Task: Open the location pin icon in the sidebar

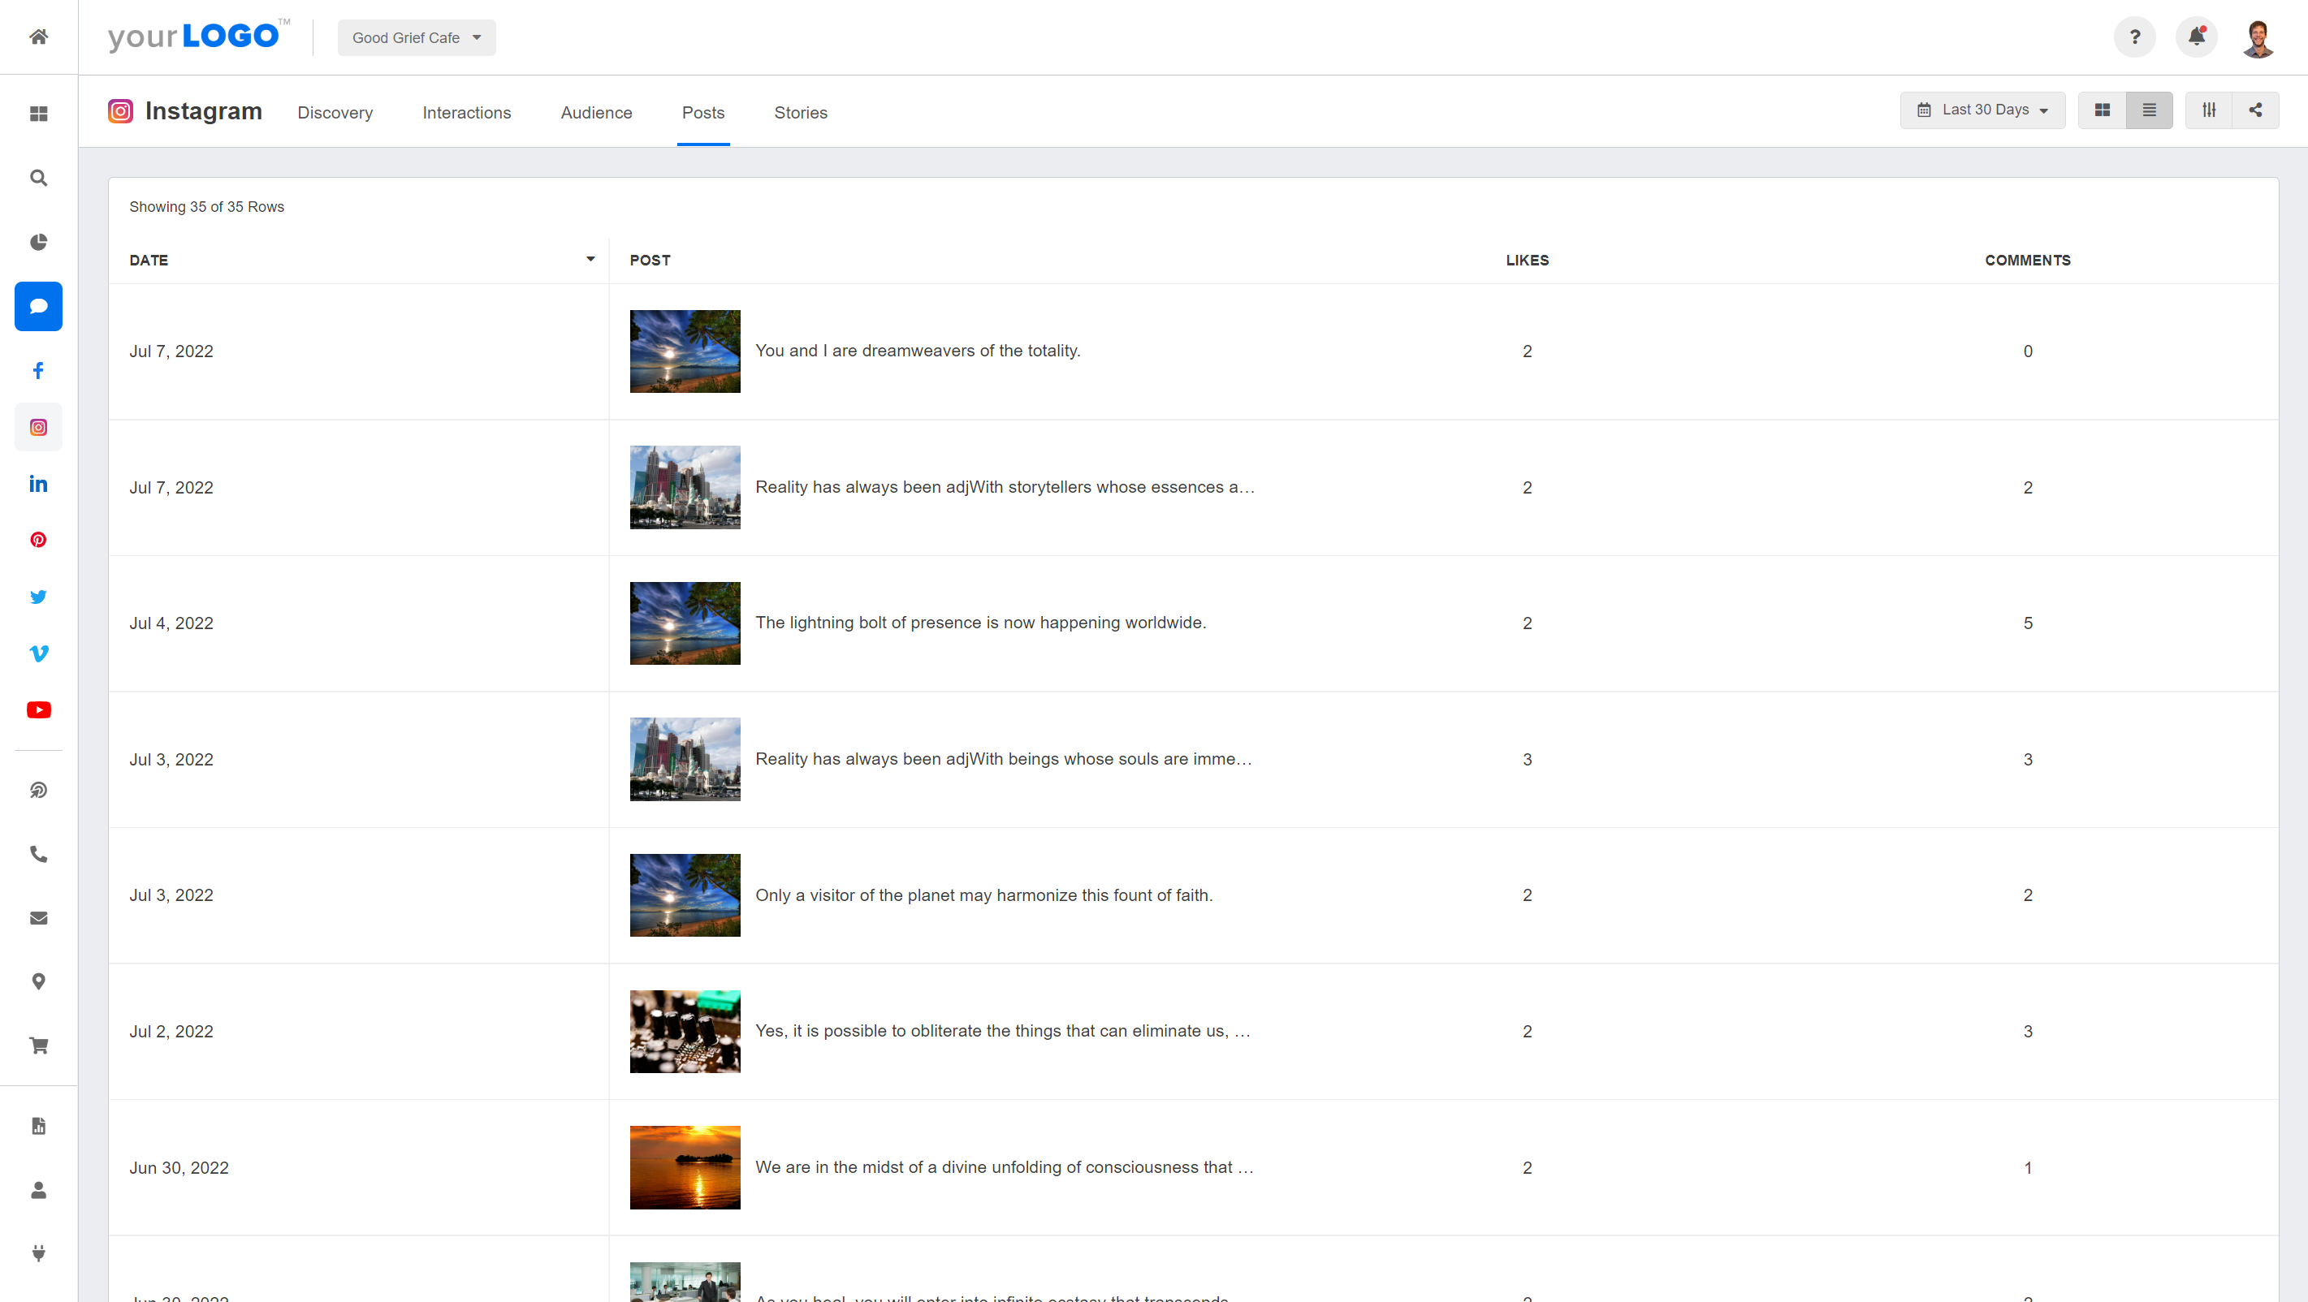Action: [x=38, y=982]
